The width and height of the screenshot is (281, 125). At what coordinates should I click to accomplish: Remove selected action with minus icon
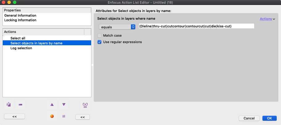[20, 104]
